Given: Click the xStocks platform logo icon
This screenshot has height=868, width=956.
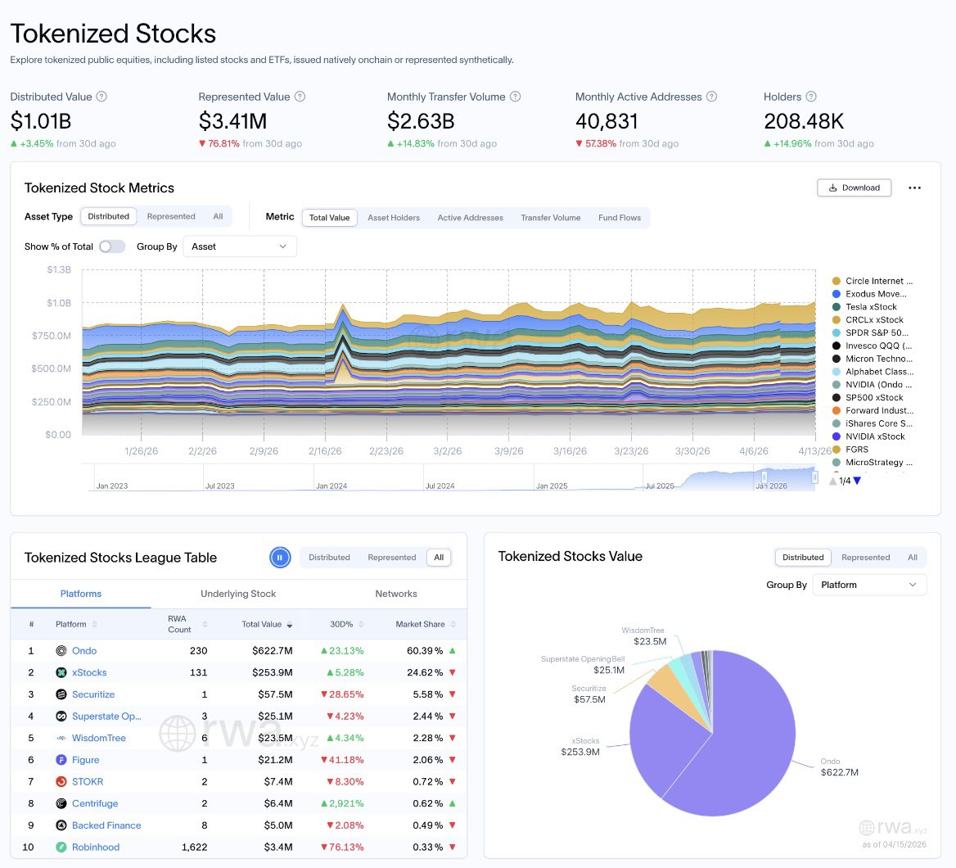Looking at the screenshot, I should click(x=61, y=672).
